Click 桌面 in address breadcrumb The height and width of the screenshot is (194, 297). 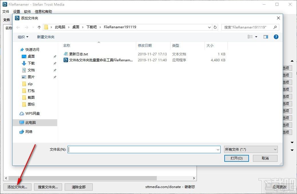(x=76, y=27)
